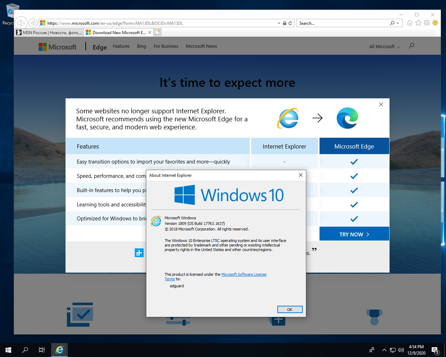The height and width of the screenshot is (357, 446).
Task: Open the address bar autocomplete dropdown arrow
Action: (x=279, y=23)
